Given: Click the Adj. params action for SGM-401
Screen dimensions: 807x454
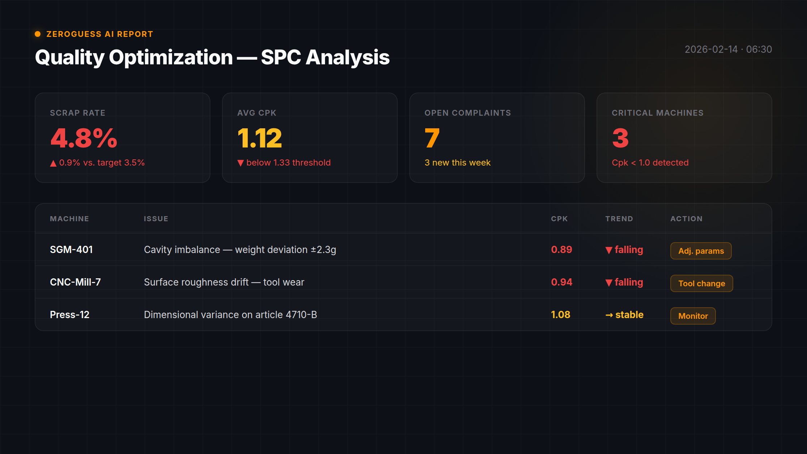Looking at the screenshot, I should tap(701, 251).
